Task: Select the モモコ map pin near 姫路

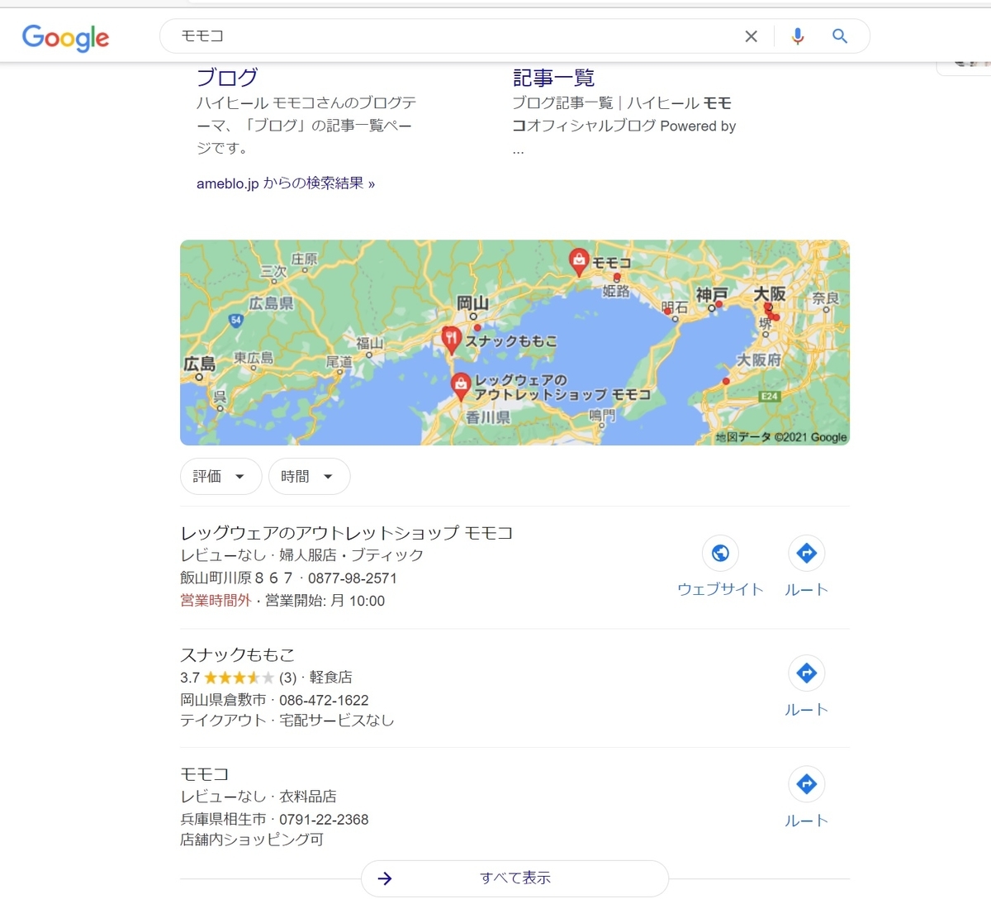Action: (579, 260)
